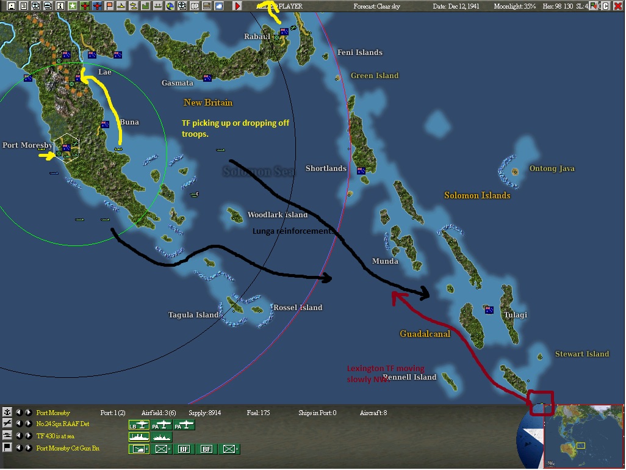Click the star icon in the toolbar
626x470 pixels.
click(x=72, y=6)
